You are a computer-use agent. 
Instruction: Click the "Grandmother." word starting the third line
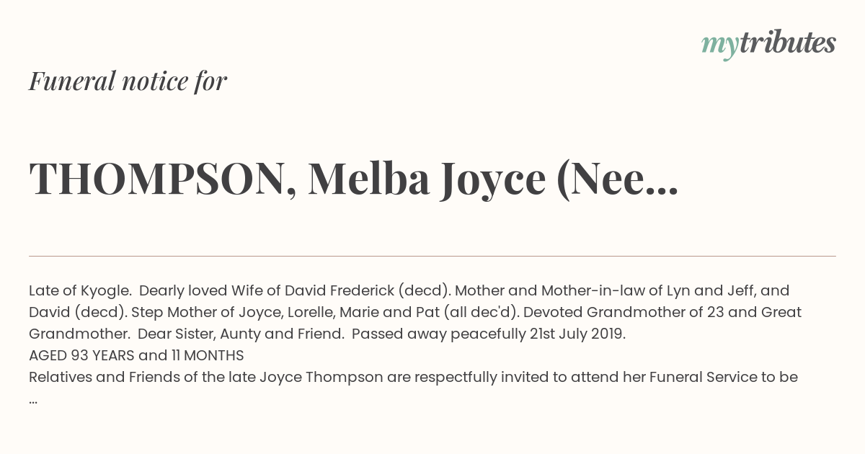(79, 334)
